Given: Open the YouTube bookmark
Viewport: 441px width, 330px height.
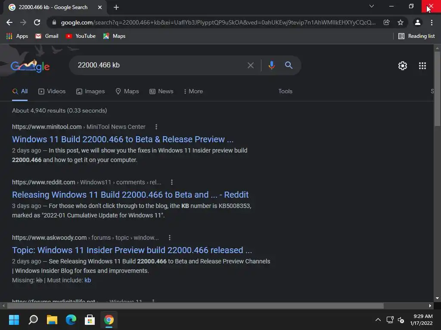Looking at the screenshot, I should tap(81, 36).
